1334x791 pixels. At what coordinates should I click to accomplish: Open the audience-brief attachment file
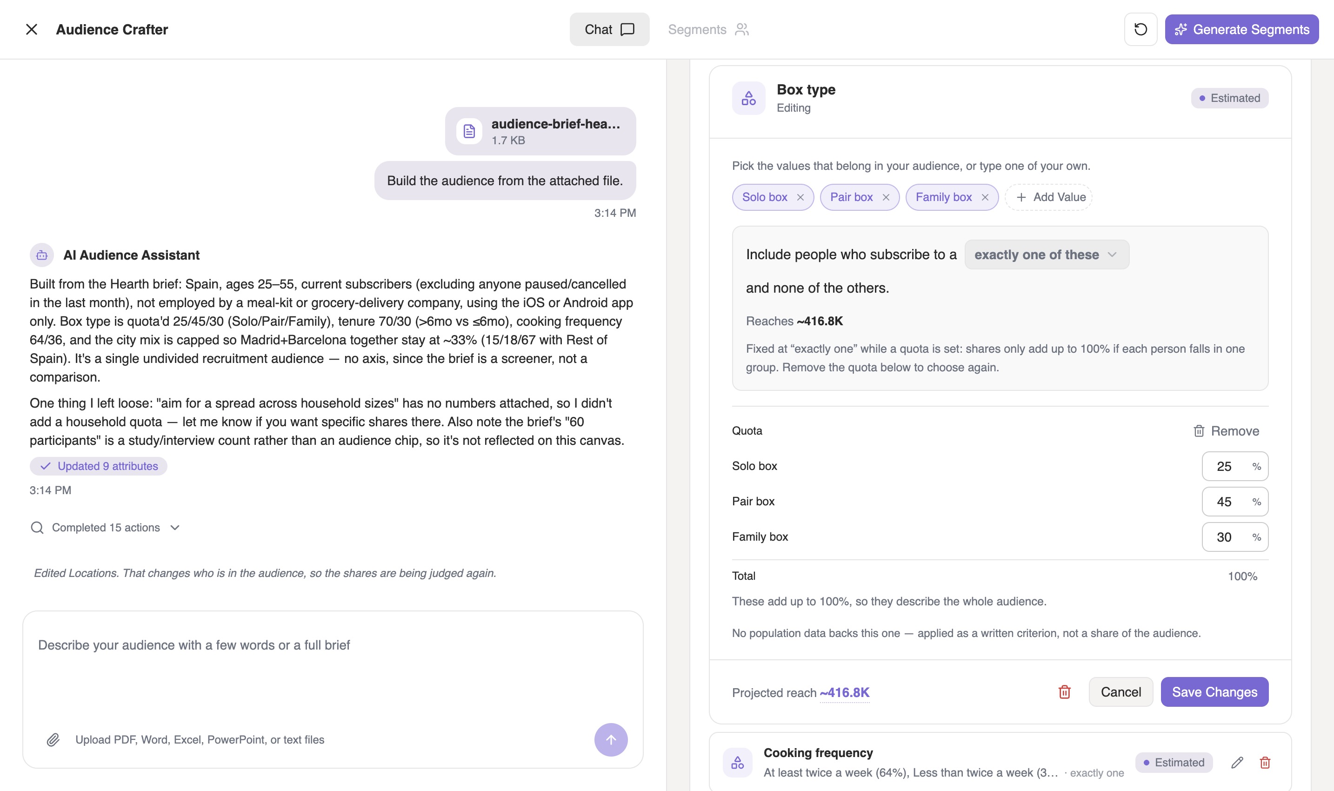coord(540,131)
